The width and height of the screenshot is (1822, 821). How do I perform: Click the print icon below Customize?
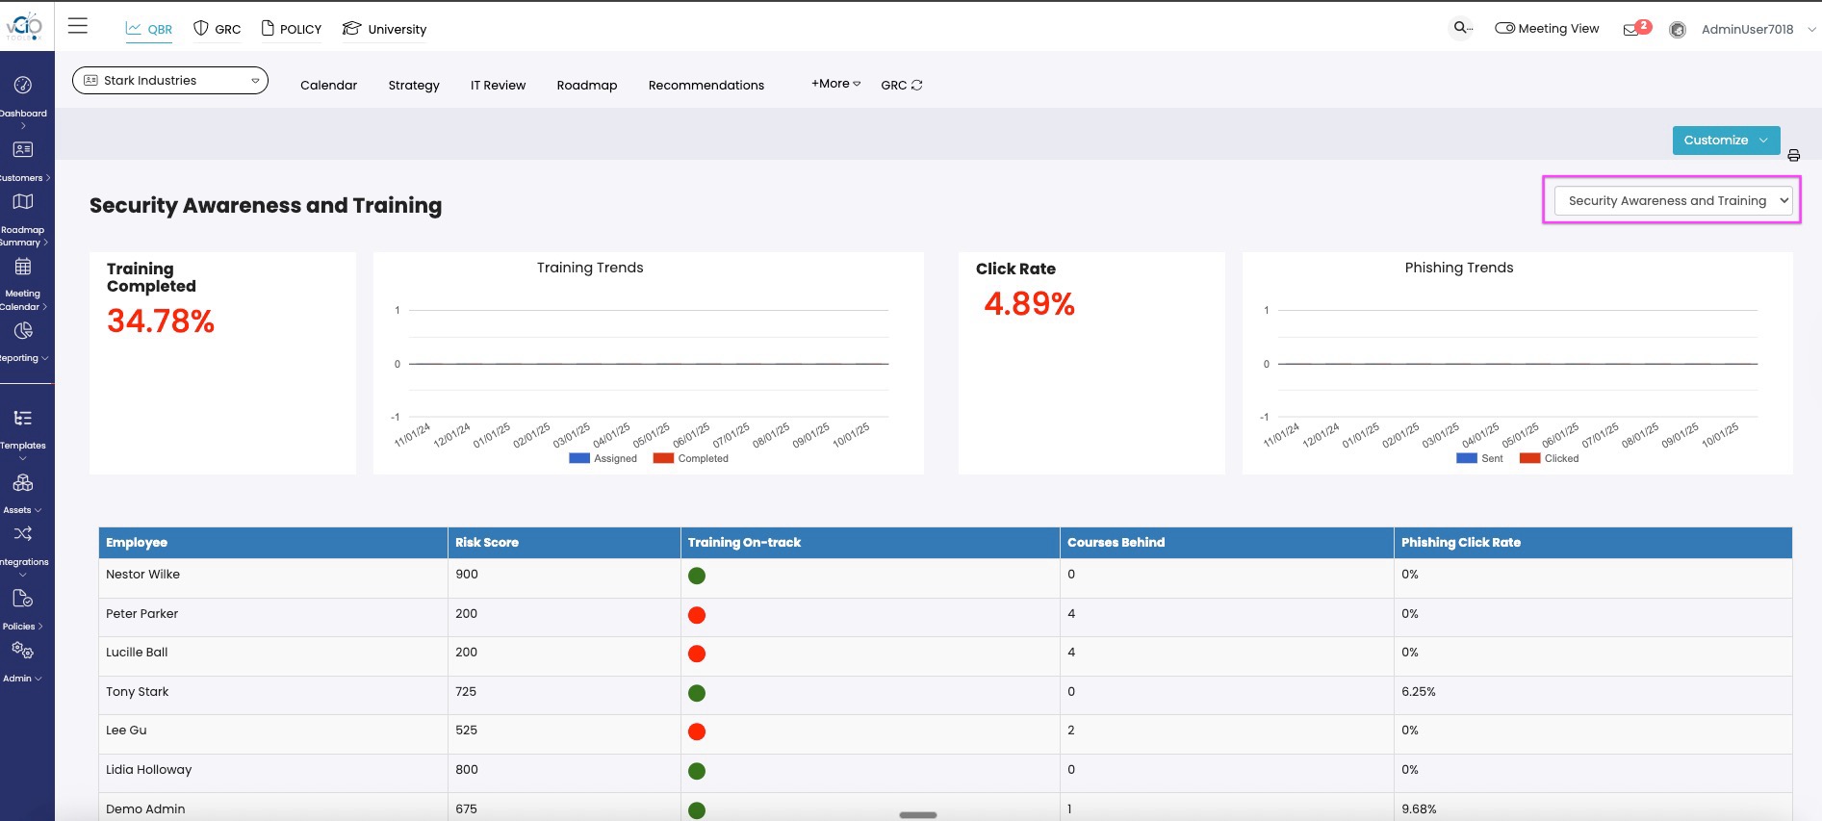pyautogui.click(x=1793, y=156)
